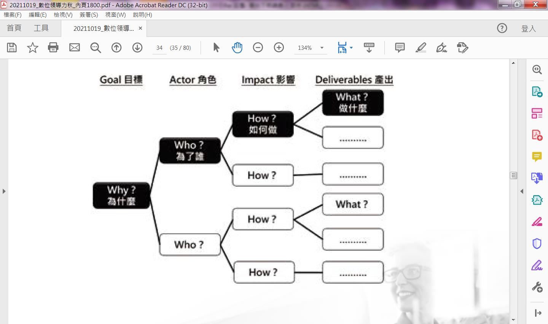The height and width of the screenshot is (324, 548).
Task: Click the Save file icon
Action: (12, 48)
